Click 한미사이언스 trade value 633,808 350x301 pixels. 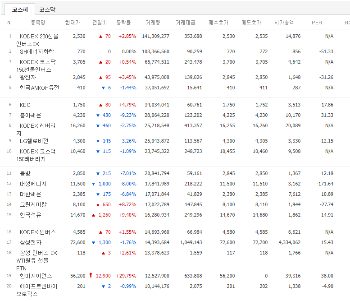[193, 276]
